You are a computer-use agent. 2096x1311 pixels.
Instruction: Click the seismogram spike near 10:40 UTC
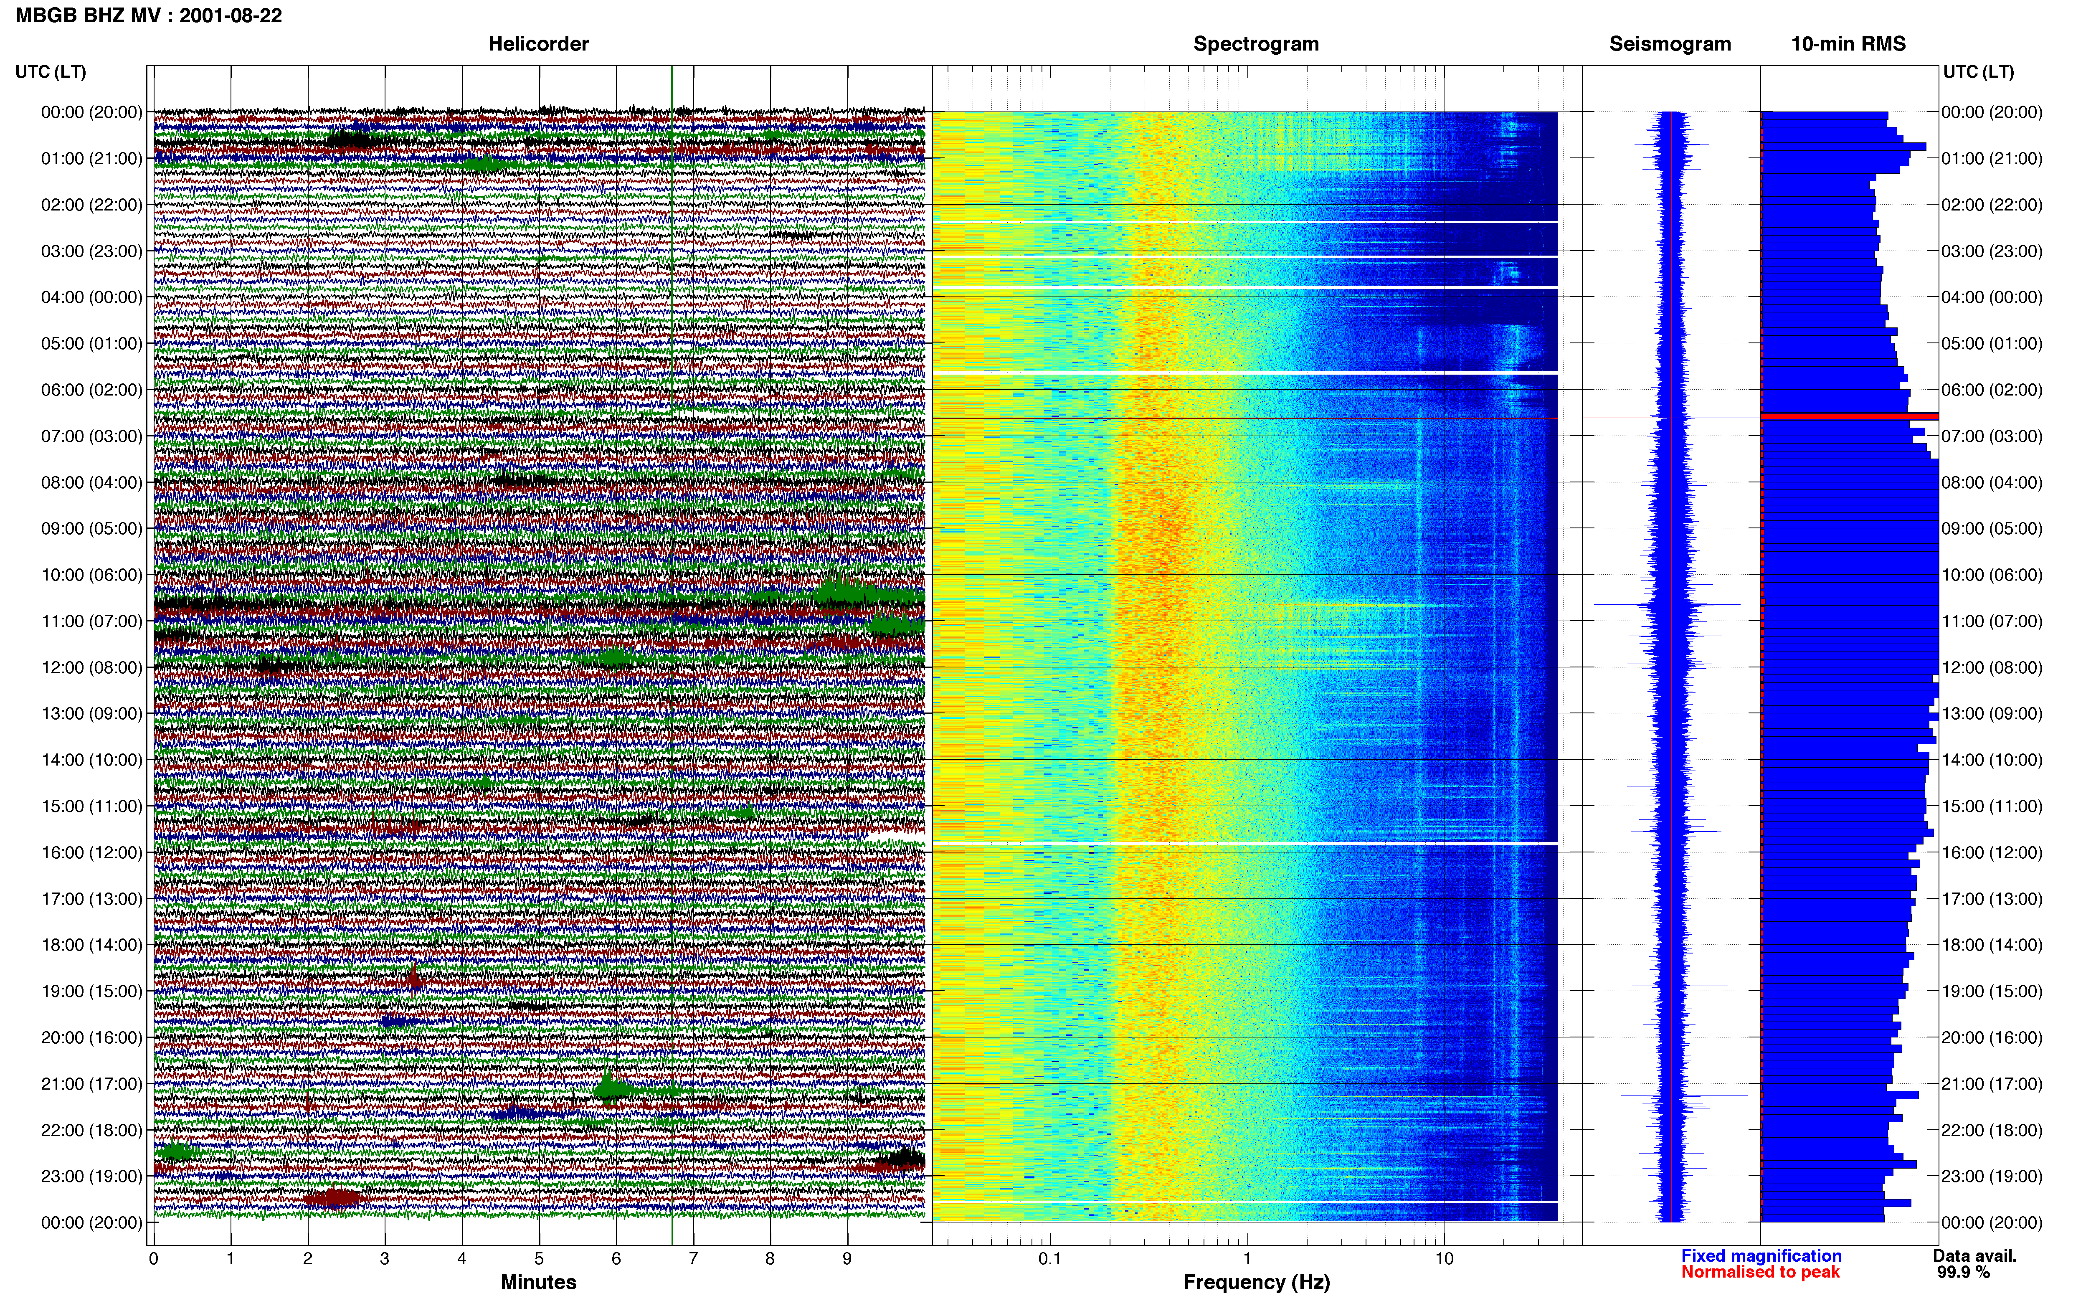click(x=1667, y=604)
